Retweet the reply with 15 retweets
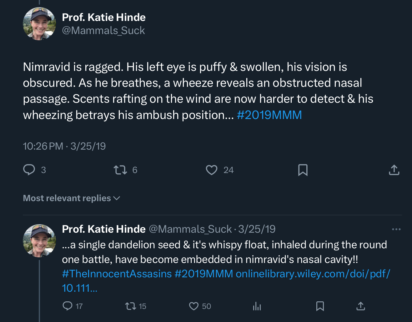Viewport: 412px width, 322px height. click(x=130, y=306)
